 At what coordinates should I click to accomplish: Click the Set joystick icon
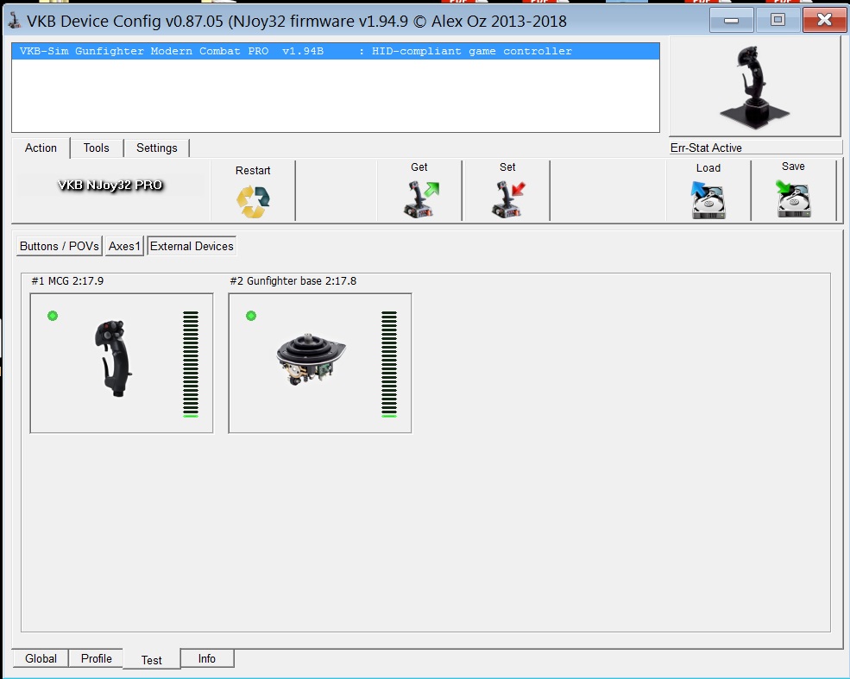(x=508, y=199)
